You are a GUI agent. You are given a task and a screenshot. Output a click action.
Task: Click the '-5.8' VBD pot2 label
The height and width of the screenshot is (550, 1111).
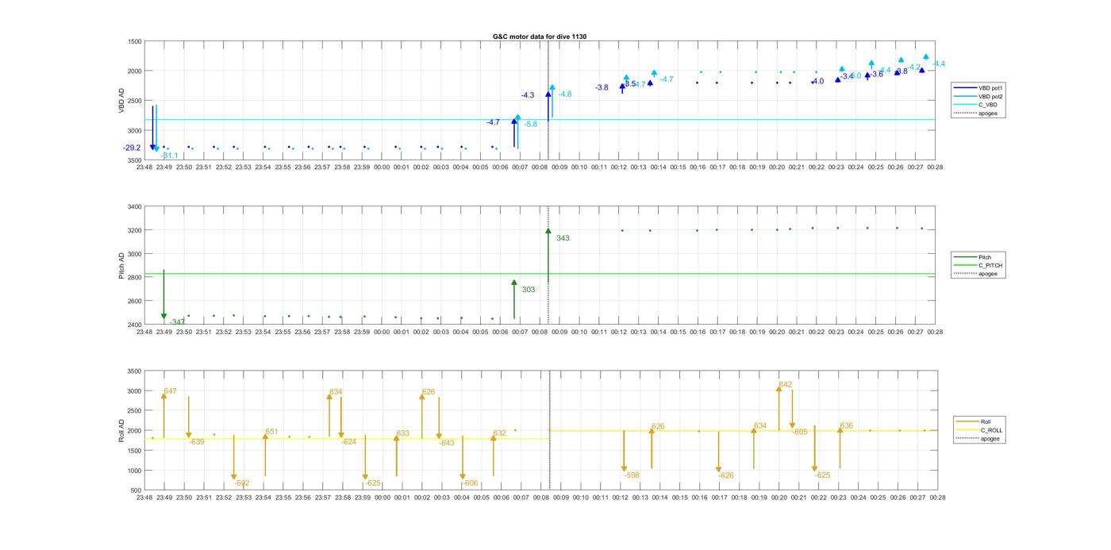[x=531, y=124]
